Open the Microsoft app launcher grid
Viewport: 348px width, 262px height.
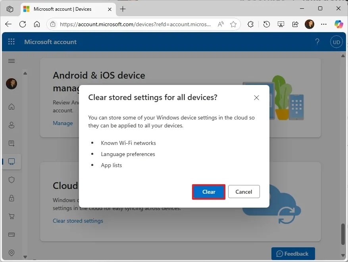(11, 41)
